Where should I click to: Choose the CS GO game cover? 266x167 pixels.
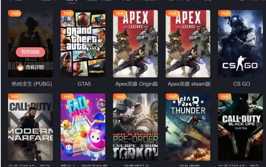click(x=240, y=44)
